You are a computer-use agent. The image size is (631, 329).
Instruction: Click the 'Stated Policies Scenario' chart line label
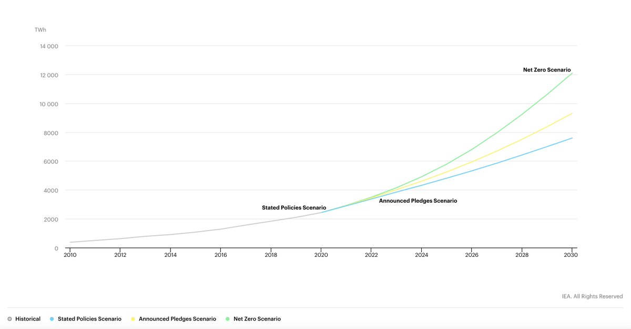[294, 208]
